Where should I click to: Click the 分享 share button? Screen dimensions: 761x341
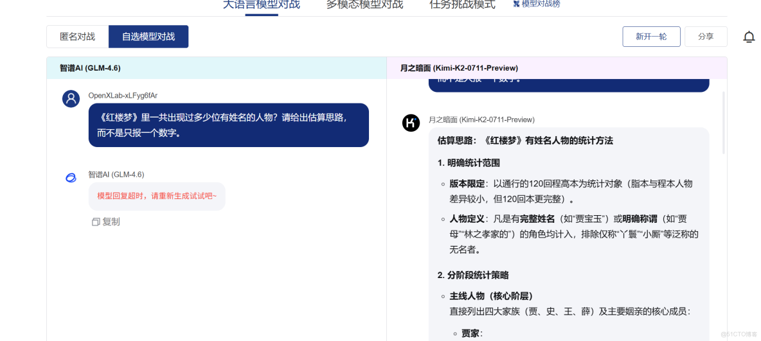click(706, 37)
